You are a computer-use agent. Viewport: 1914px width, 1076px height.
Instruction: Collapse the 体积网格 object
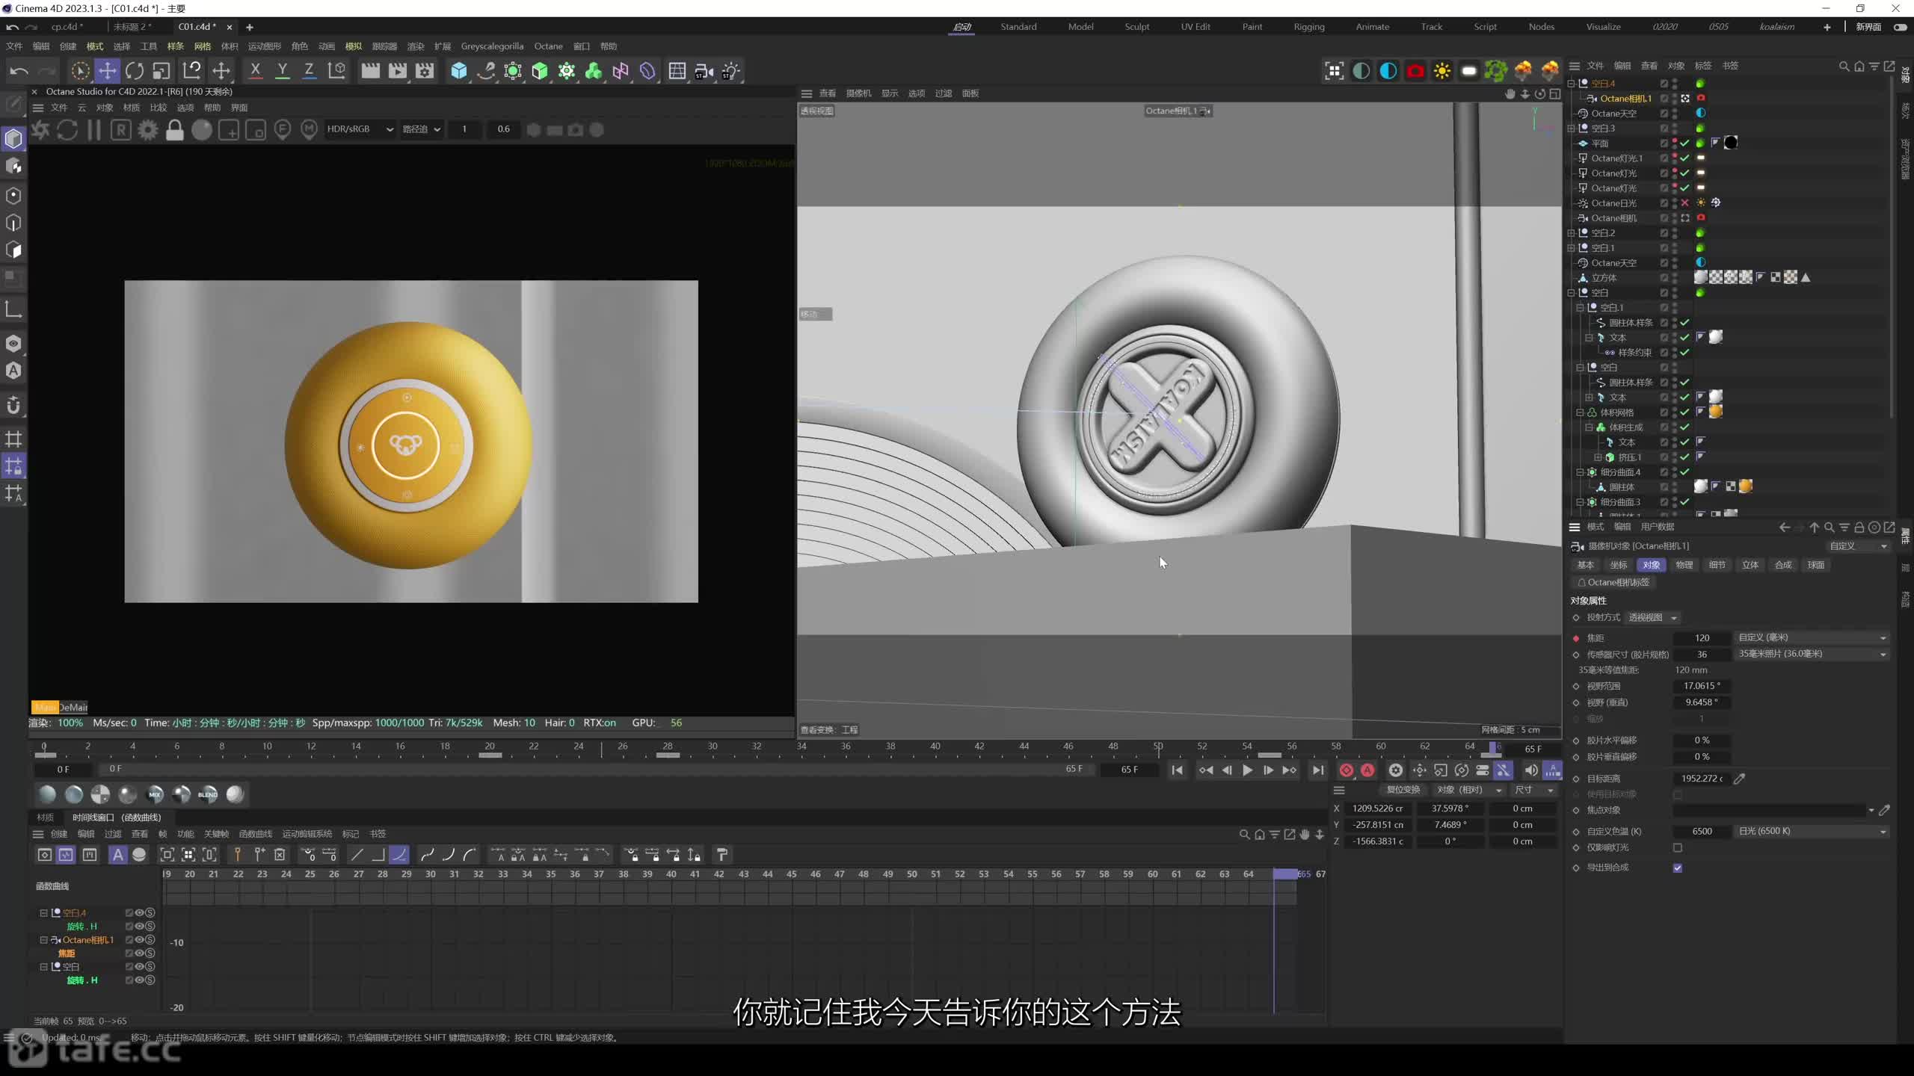point(1581,412)
